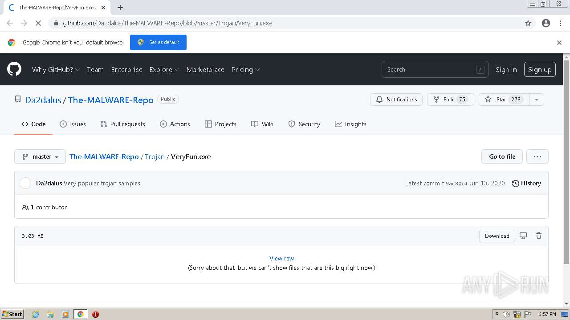
Task: Open the Windows Start button
Action: (12, 314)
